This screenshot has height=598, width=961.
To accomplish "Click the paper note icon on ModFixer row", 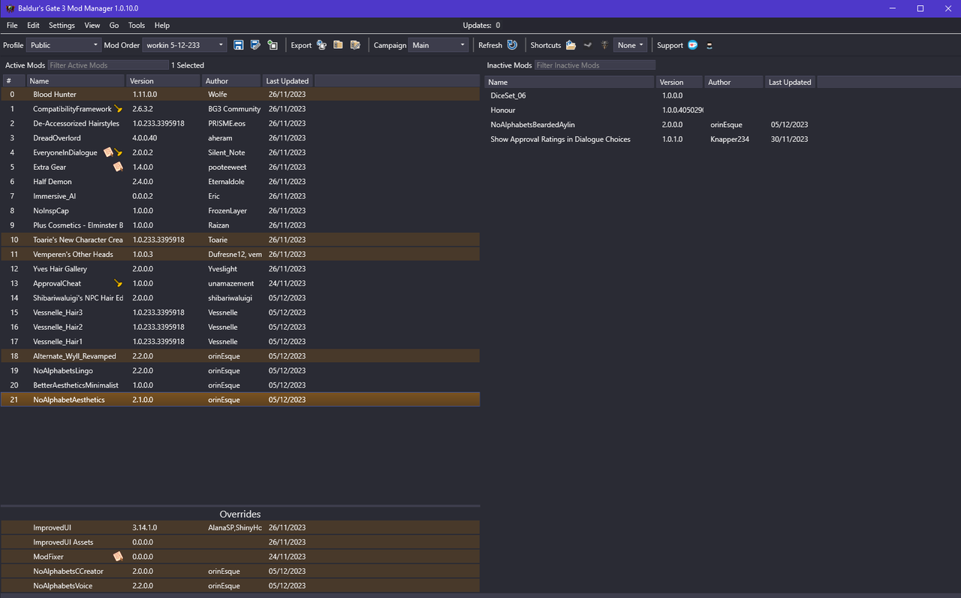I will pos(117,557).
